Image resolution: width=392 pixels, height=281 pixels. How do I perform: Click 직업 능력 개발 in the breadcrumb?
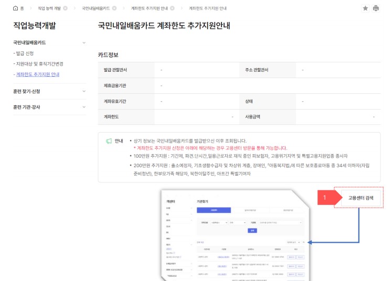coord(49,8)
